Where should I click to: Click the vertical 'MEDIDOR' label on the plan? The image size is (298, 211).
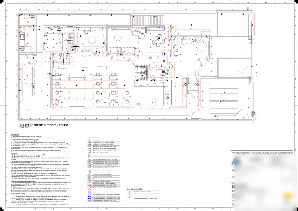click(253, 114)
